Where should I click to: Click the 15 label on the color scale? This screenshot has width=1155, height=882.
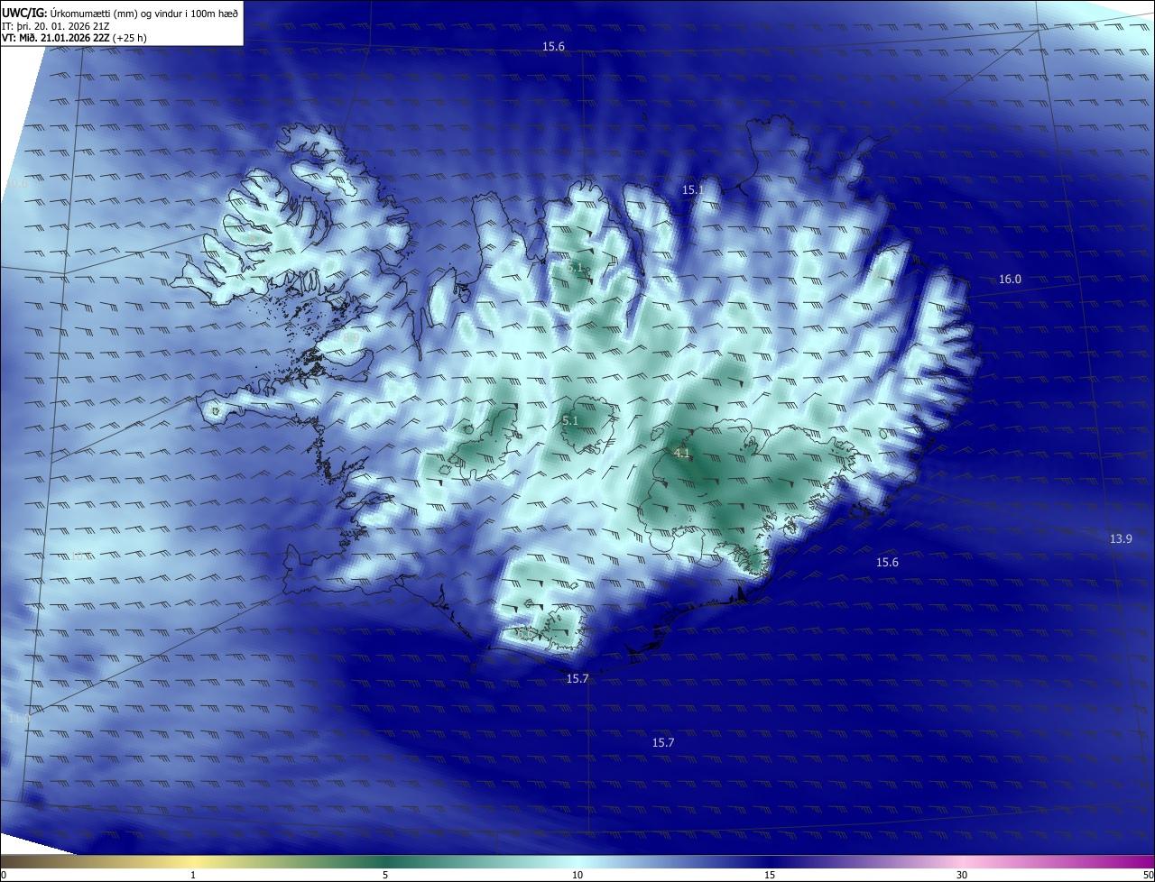click(770, 876)
